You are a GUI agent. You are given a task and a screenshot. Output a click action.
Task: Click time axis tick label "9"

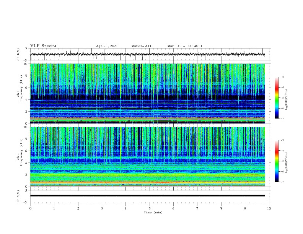(x=245, y=208)
